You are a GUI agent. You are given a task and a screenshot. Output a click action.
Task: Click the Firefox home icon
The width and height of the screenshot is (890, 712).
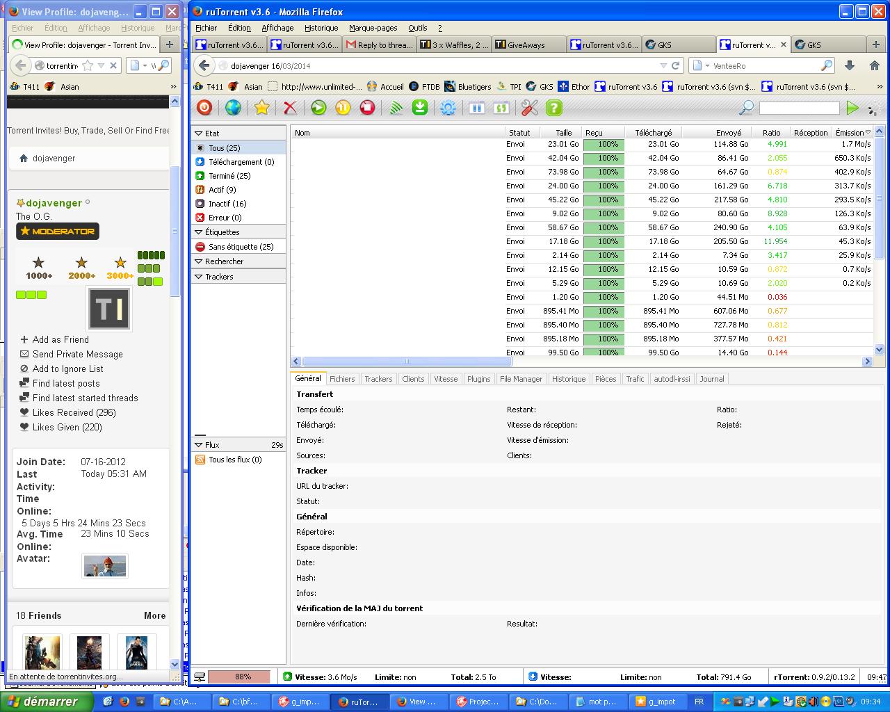pos(874,65)
